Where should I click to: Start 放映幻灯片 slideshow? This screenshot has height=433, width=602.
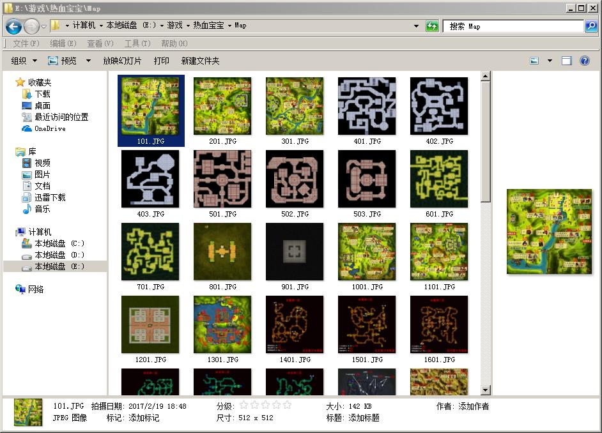click(122, 61)
